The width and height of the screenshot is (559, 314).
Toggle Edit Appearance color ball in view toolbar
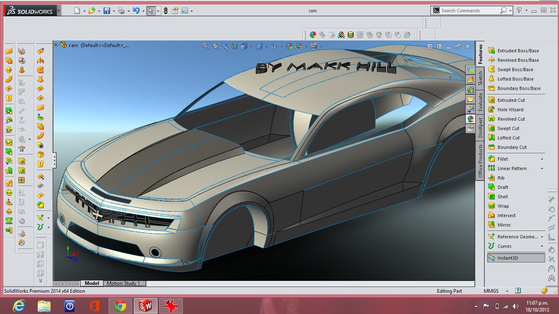pos(289,47)
